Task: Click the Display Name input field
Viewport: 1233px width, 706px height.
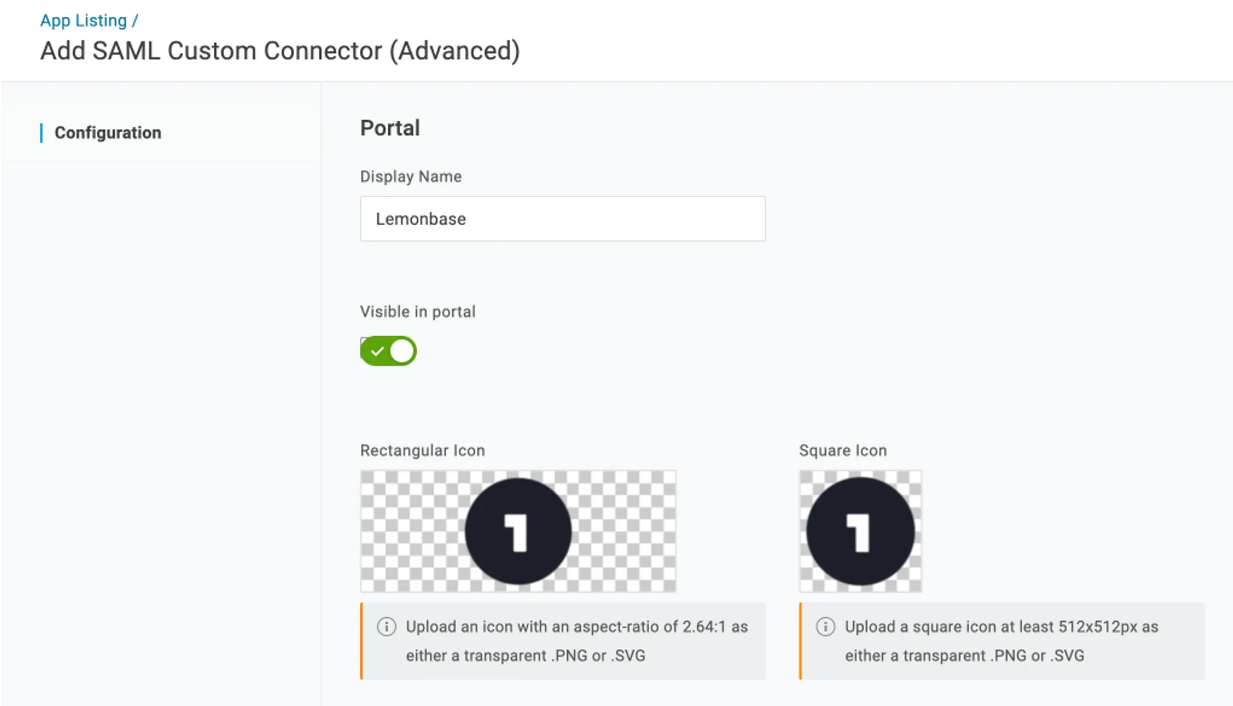Action: 563,219
